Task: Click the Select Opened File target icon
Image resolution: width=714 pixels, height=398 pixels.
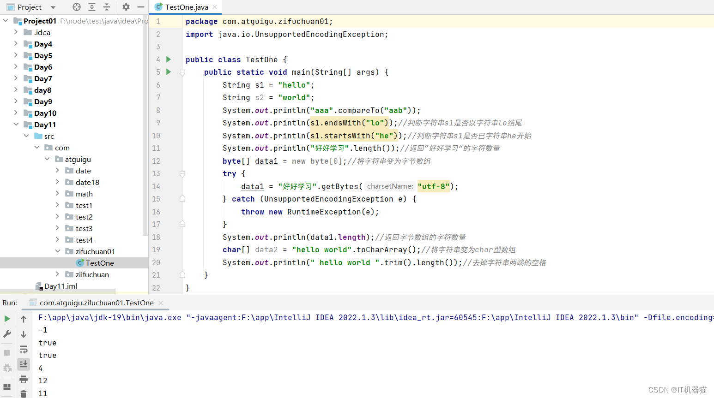Action: pyautogui.click(x=77, y=7)
